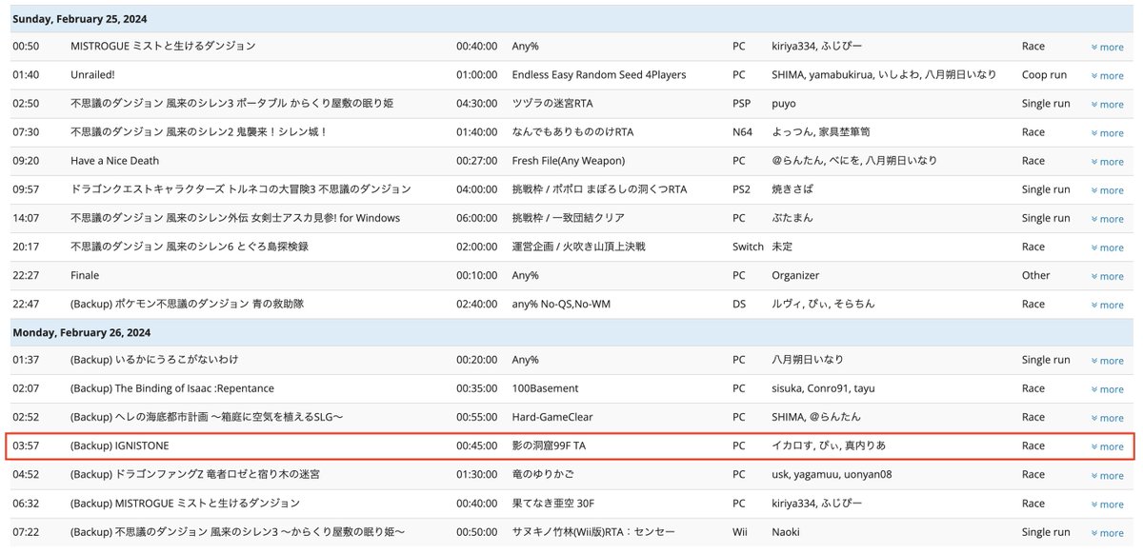Viewport: 1143px width, 554px height.
Task: Click more chevron on 07:30 N64 row
Action: (x=1107, y=133)
